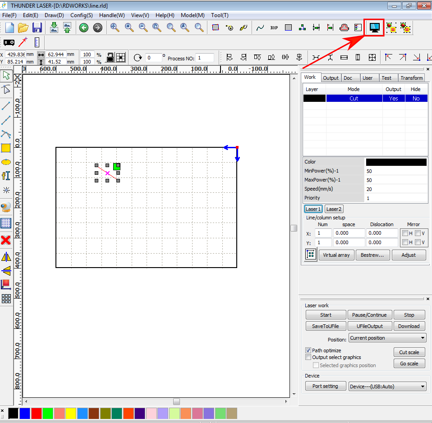Open the Handle(W) menu

point(112,15)
